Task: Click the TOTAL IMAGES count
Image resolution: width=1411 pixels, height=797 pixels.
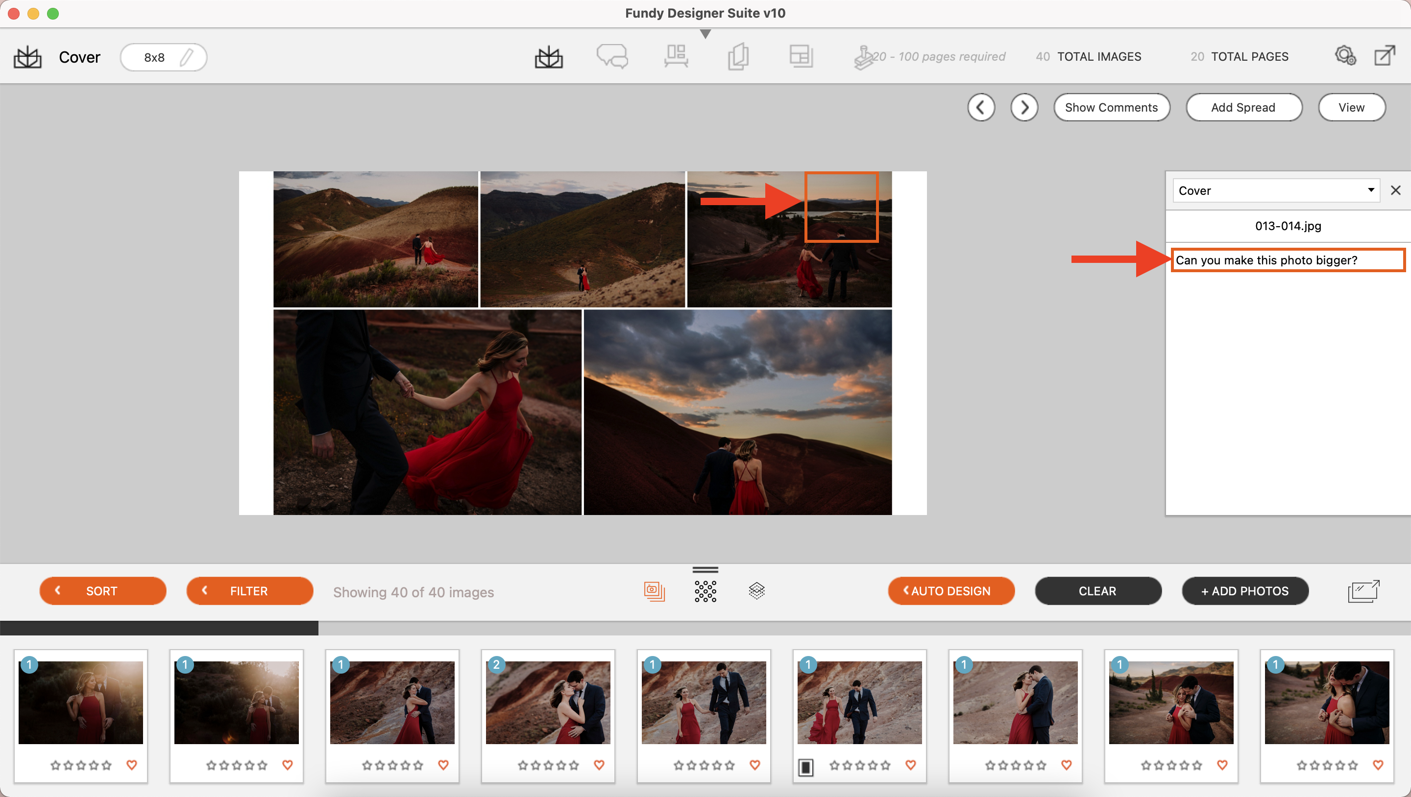Action: [1088, 56]
